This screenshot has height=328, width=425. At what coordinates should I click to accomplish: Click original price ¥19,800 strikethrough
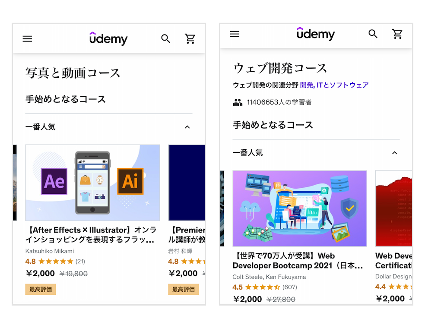pyautogui.click(x=73, y=274)
